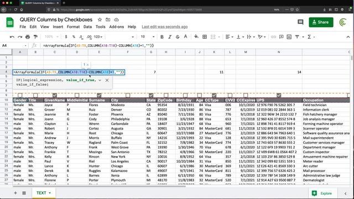Open the Data menu

coord(87,27)
